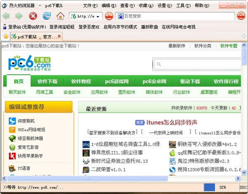
Task: Open the 编辑(E) menu
Action: [x=109, y=6]
